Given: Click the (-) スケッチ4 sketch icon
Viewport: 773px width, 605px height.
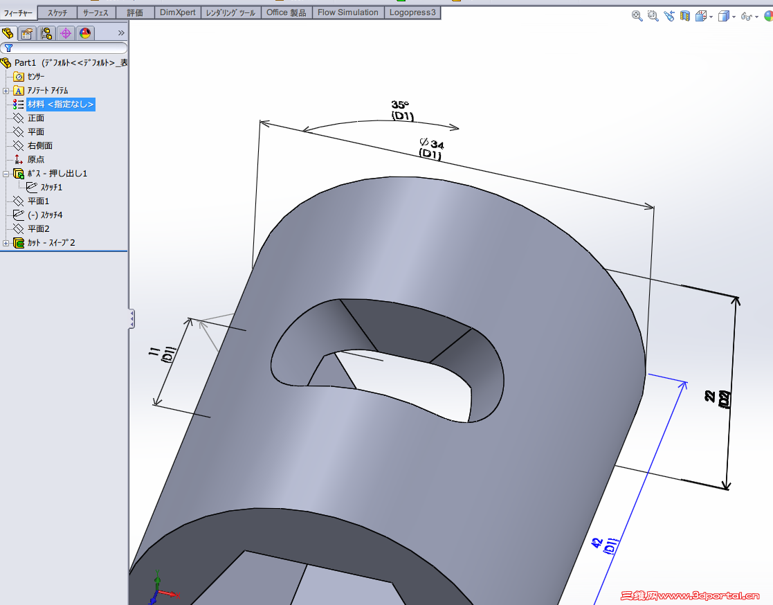Looking at the screenshot, I should [18, 215].
